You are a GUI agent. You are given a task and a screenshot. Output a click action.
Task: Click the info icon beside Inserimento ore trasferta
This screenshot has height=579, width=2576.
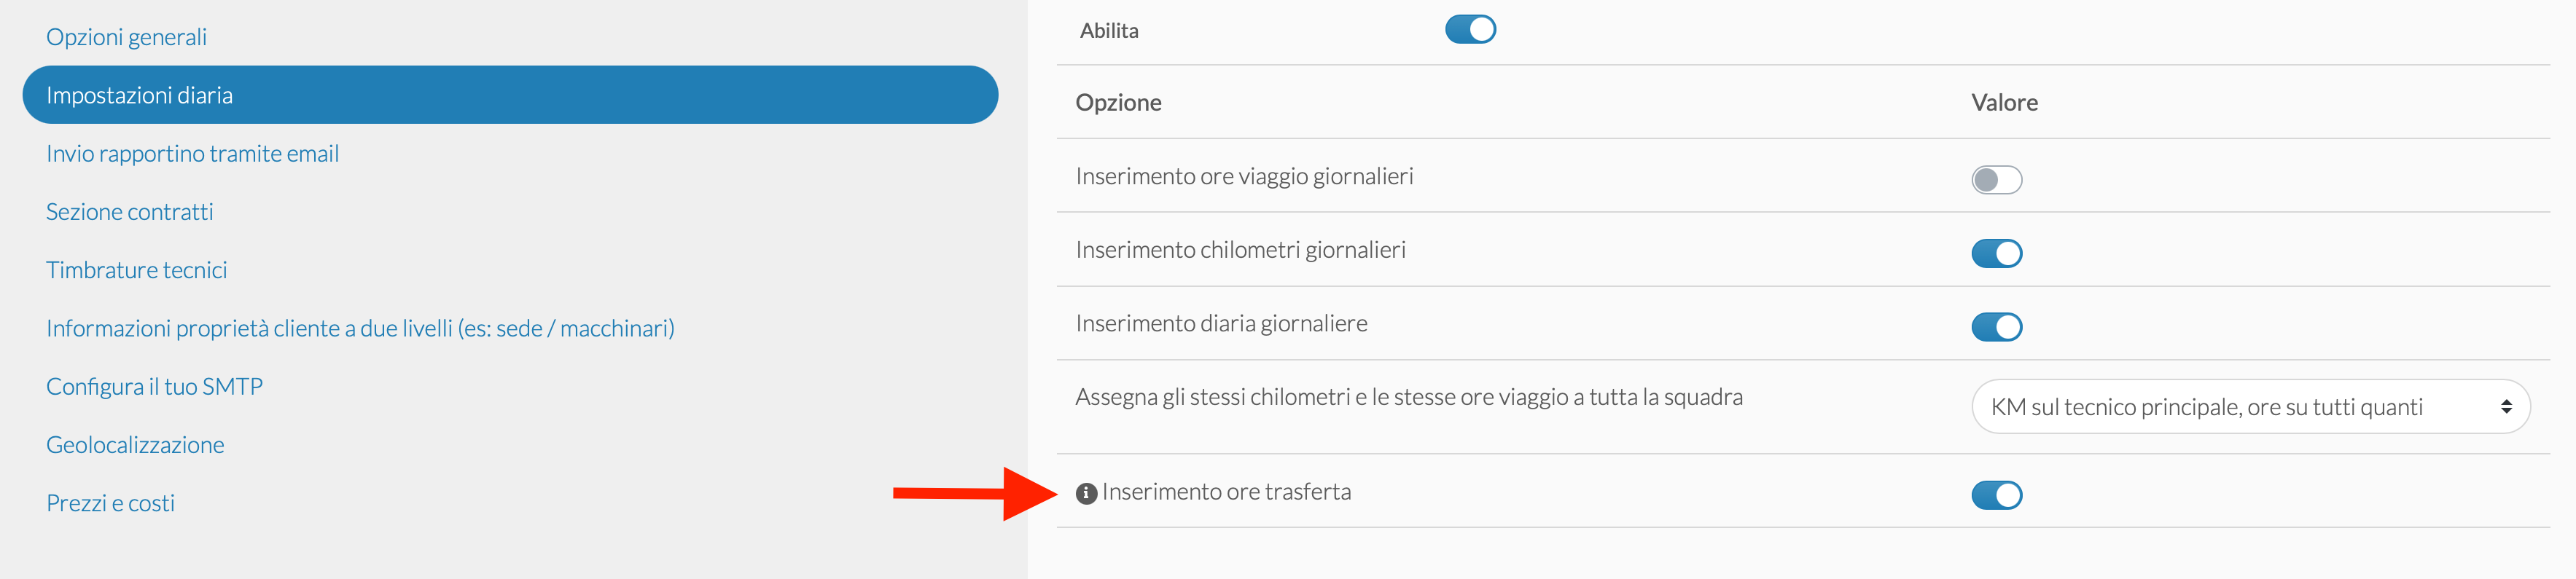[x=1086, y=493]
